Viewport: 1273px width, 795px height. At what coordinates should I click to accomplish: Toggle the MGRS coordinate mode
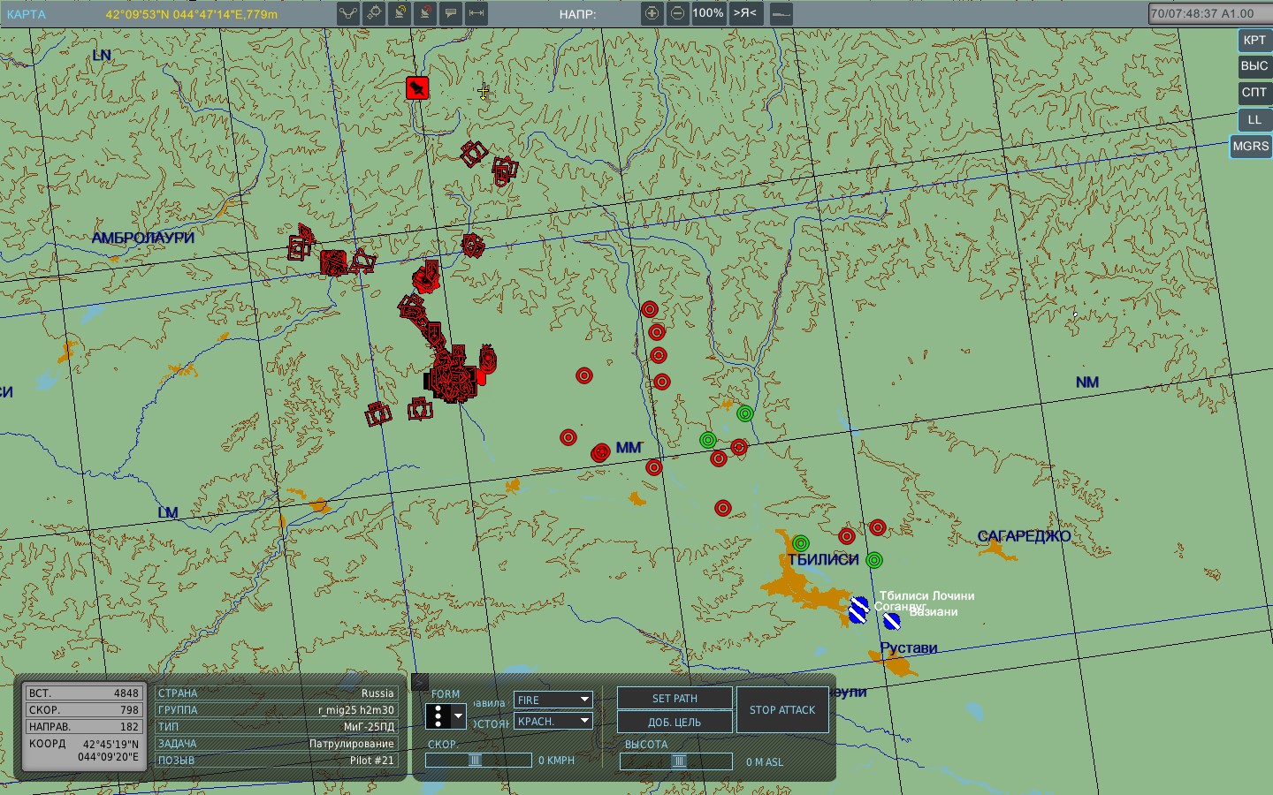pos(1250,147)
